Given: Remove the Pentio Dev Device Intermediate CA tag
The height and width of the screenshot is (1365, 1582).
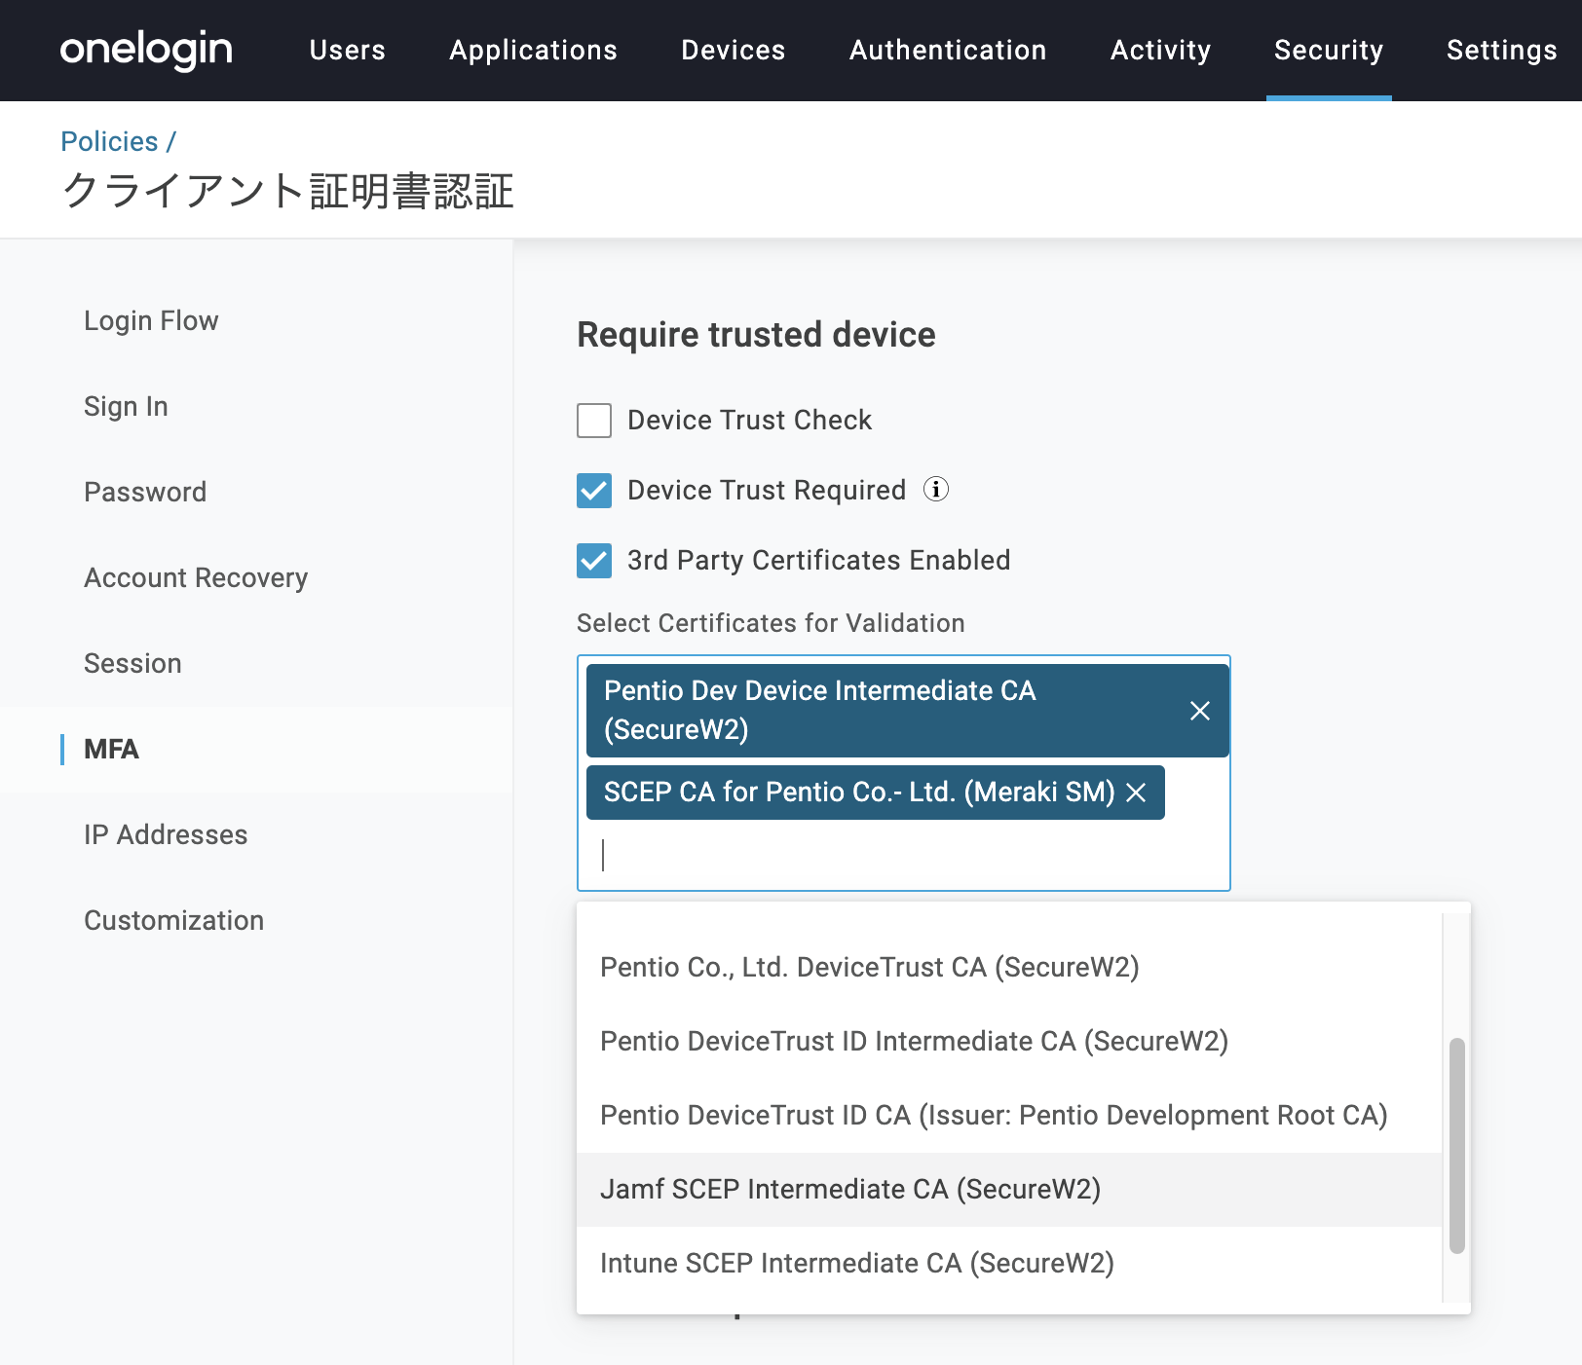Looking at the screenshot, I should pyautogui.click(x=1200, y=711).
